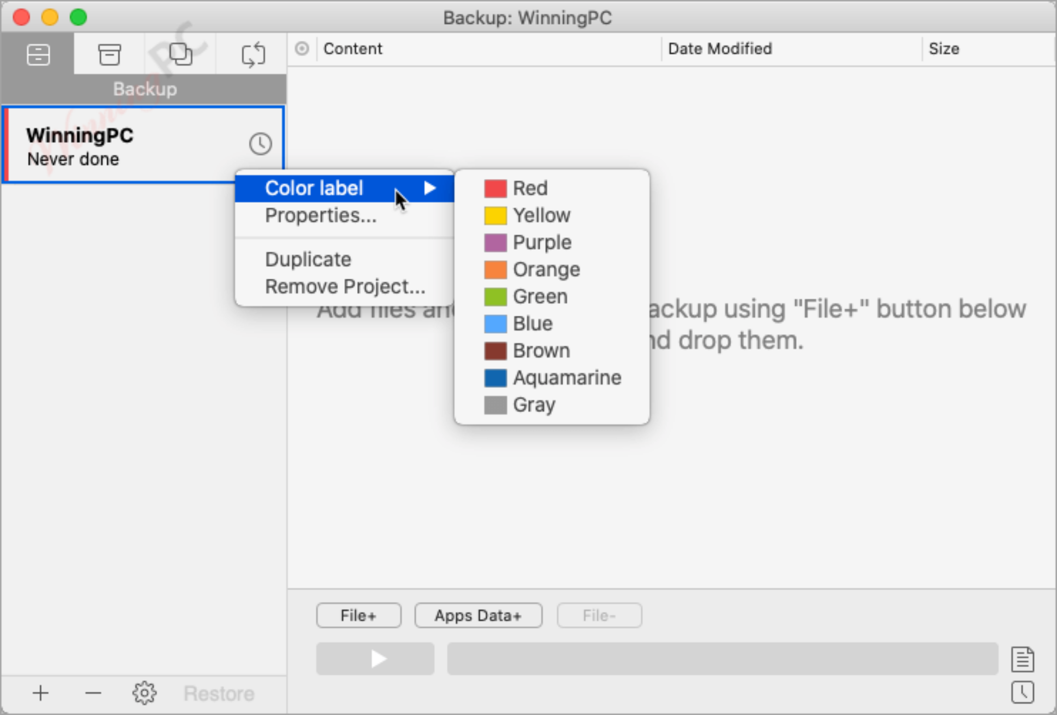This screenshot has width=1057, height=715.
Task: Open the scheduler clock icon at bottom right
Action: pyautogui.click(x=1022, y=692)
